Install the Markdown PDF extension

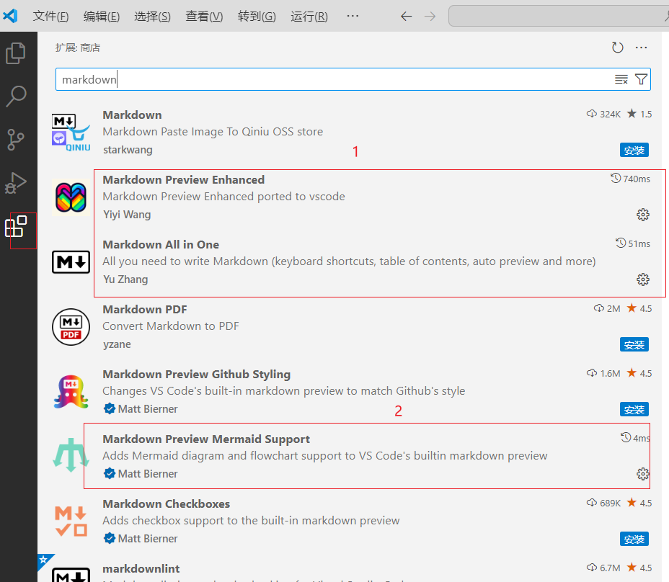(x=634, y=344)
